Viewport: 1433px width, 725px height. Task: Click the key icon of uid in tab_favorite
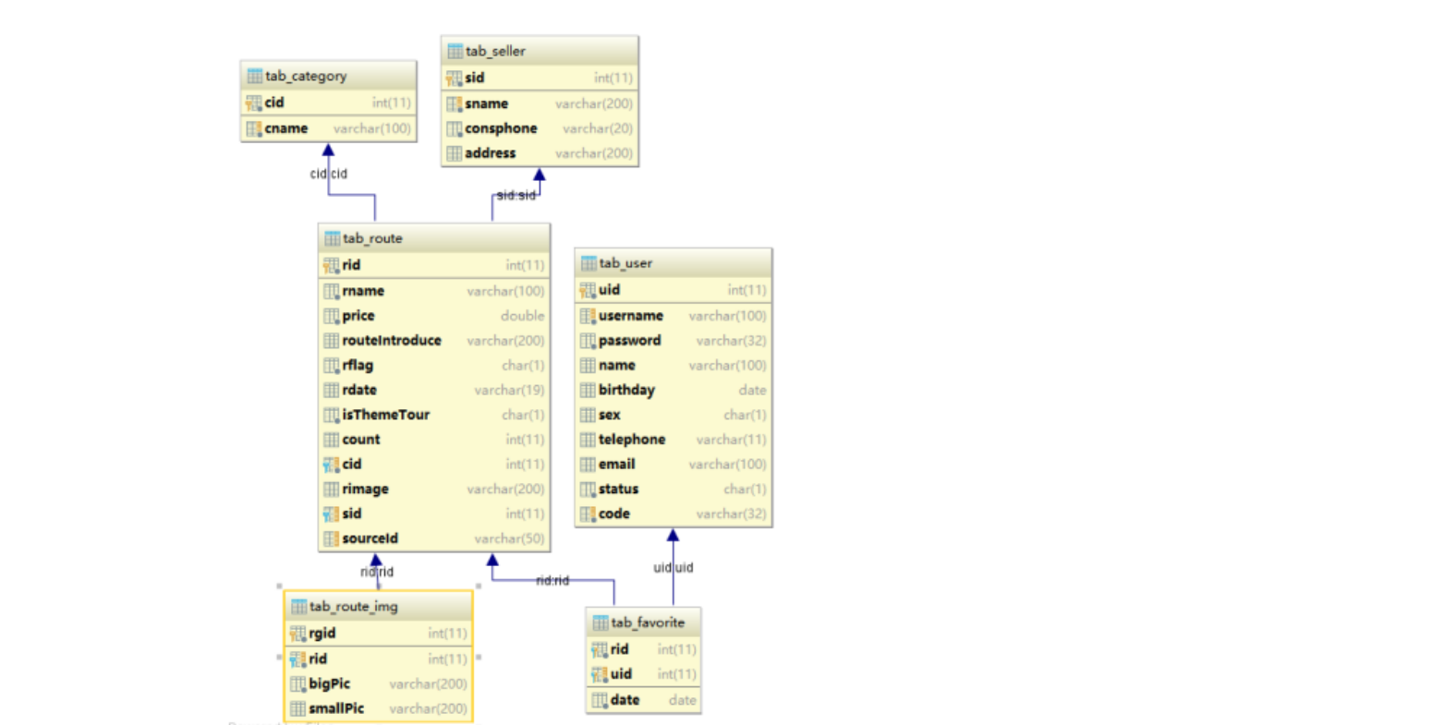pos(600,674)
